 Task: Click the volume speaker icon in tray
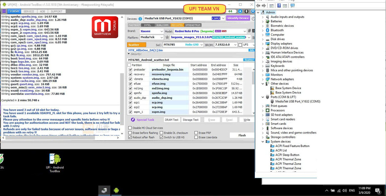345,191
